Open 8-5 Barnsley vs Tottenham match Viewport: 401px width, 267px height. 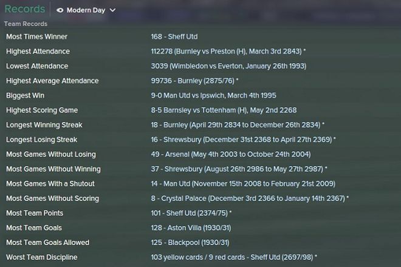[x=224, y=110]
